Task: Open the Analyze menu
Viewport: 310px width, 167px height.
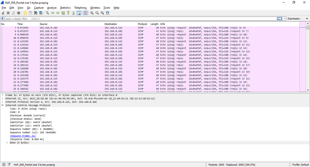Action: pos(52,8)
